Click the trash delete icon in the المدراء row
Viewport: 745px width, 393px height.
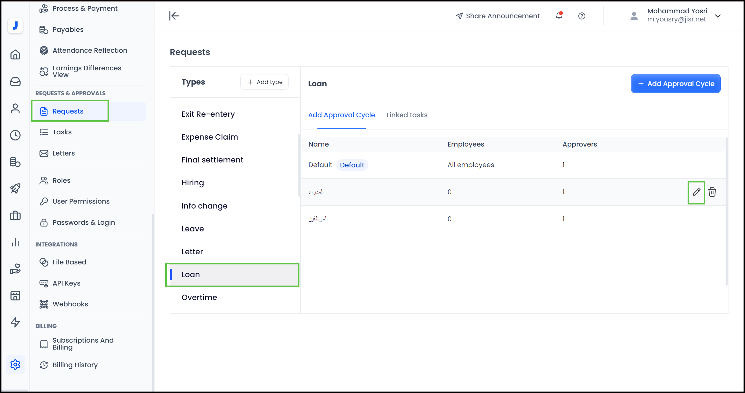coord(712,192)
